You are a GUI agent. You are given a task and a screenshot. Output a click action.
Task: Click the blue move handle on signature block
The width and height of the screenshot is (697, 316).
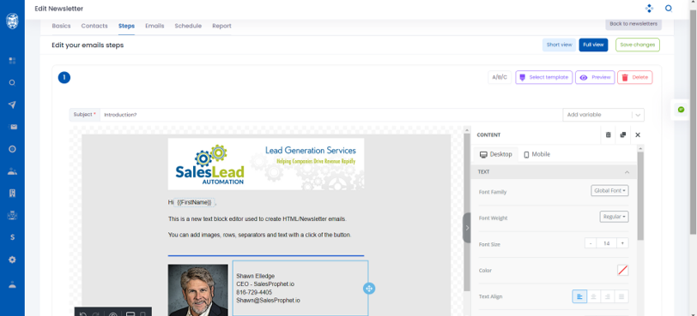369,289
